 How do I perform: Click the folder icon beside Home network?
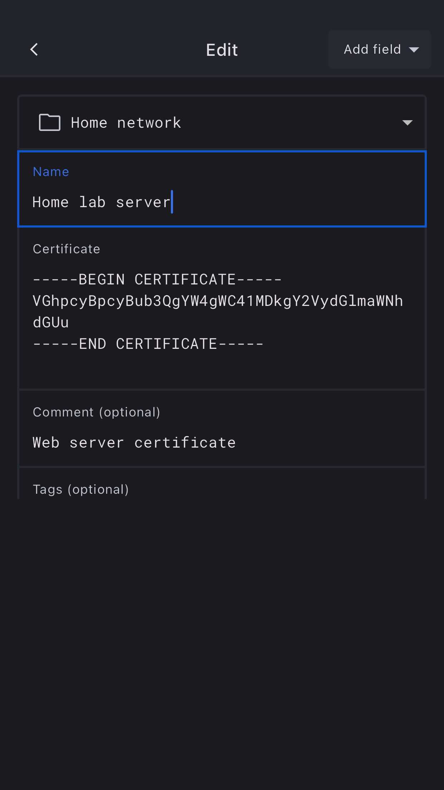(x=50, y=123)
